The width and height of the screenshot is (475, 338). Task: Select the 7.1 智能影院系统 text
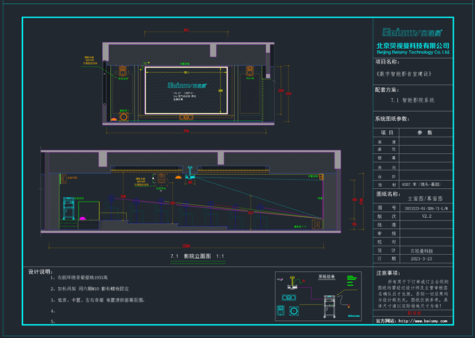(x=412, y=100)
